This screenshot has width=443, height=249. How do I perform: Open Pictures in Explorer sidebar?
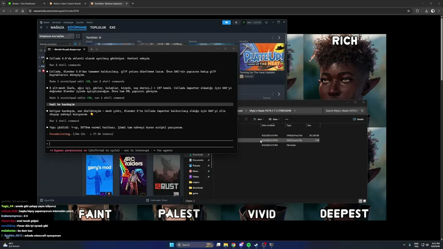tap(196, 166)
